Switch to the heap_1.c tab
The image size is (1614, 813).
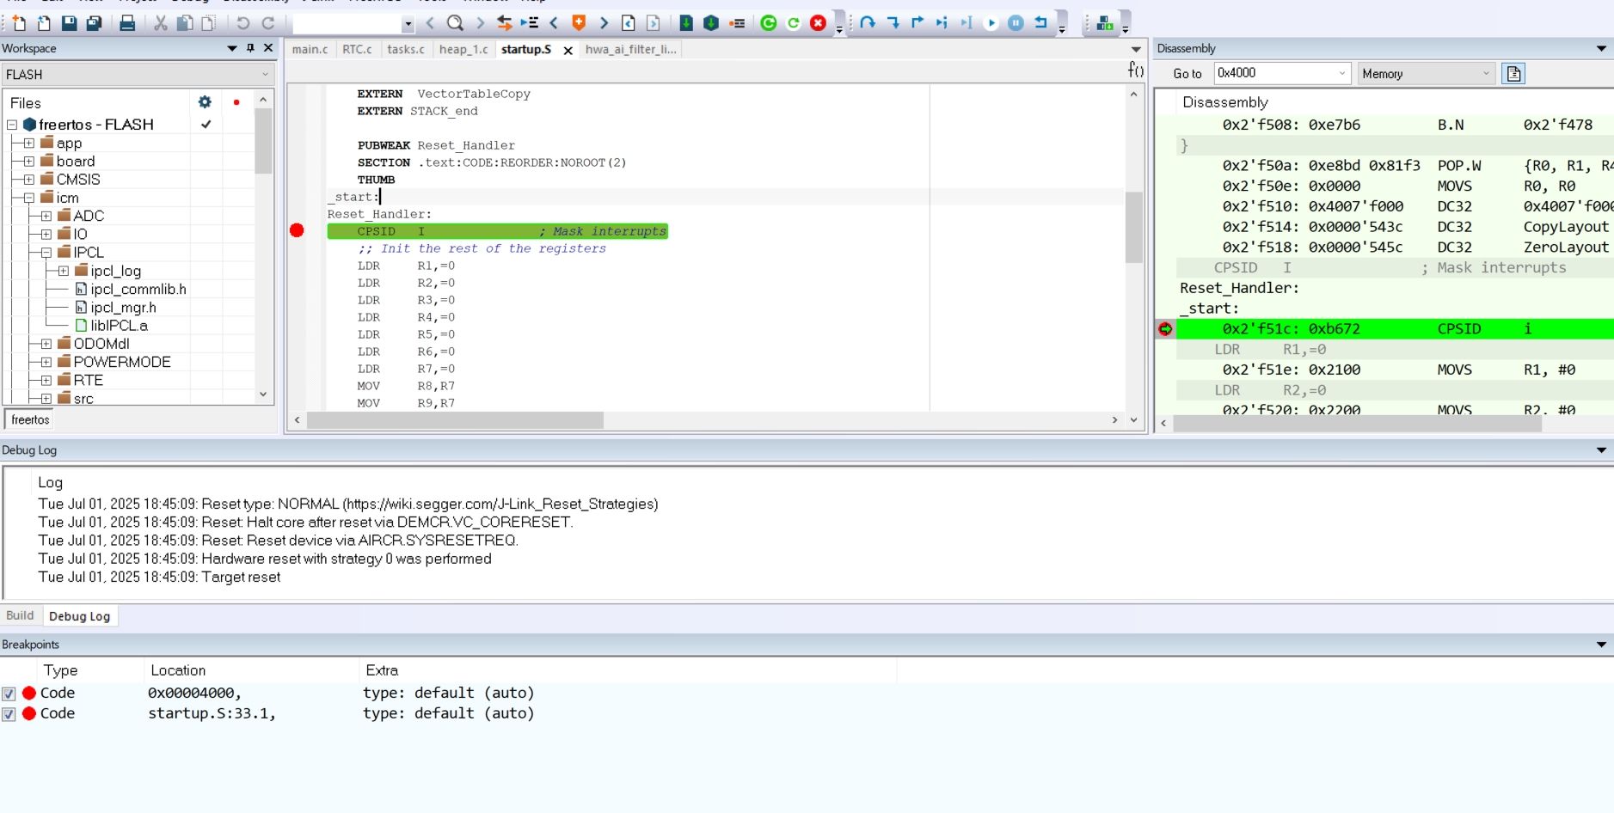point(463,49)
